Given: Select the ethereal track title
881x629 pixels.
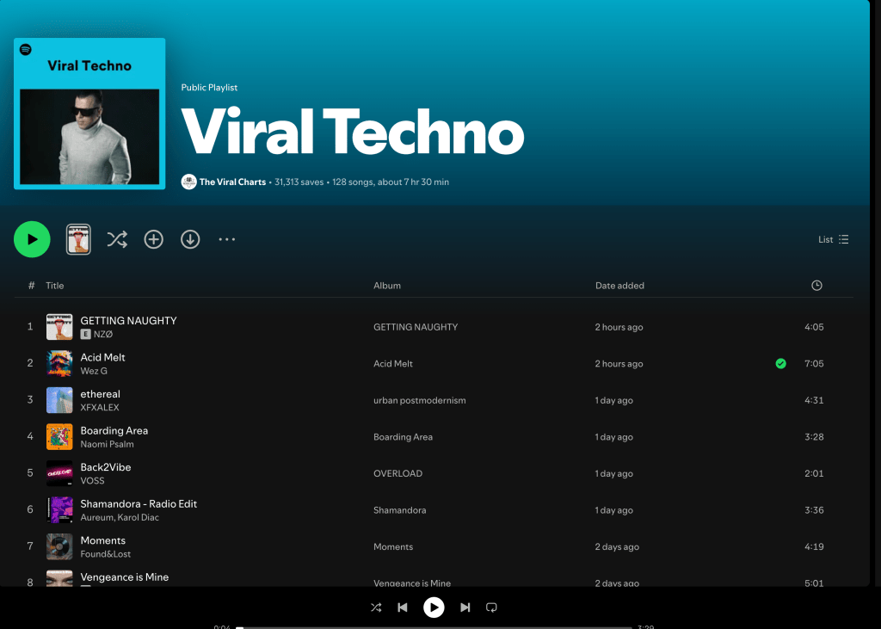Looking at the screenshot, I should (100, 394).
